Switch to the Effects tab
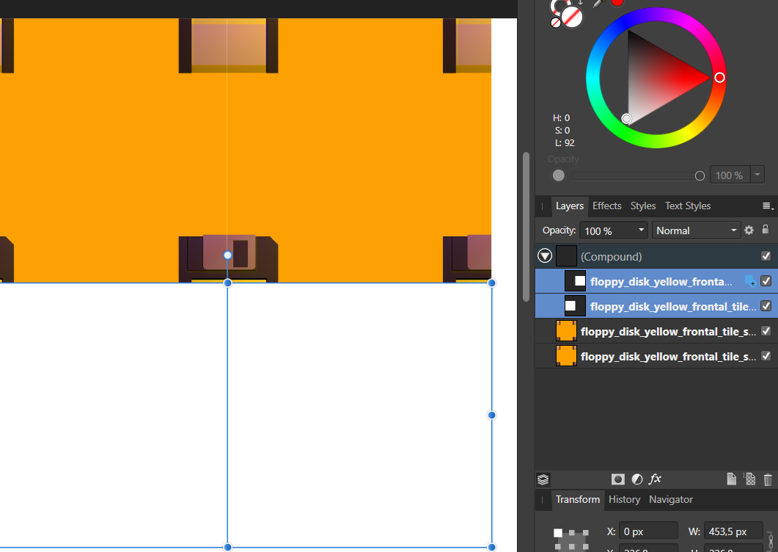This screenshot has height=552, width=778. pyautogui.click(x=606, y=206)
